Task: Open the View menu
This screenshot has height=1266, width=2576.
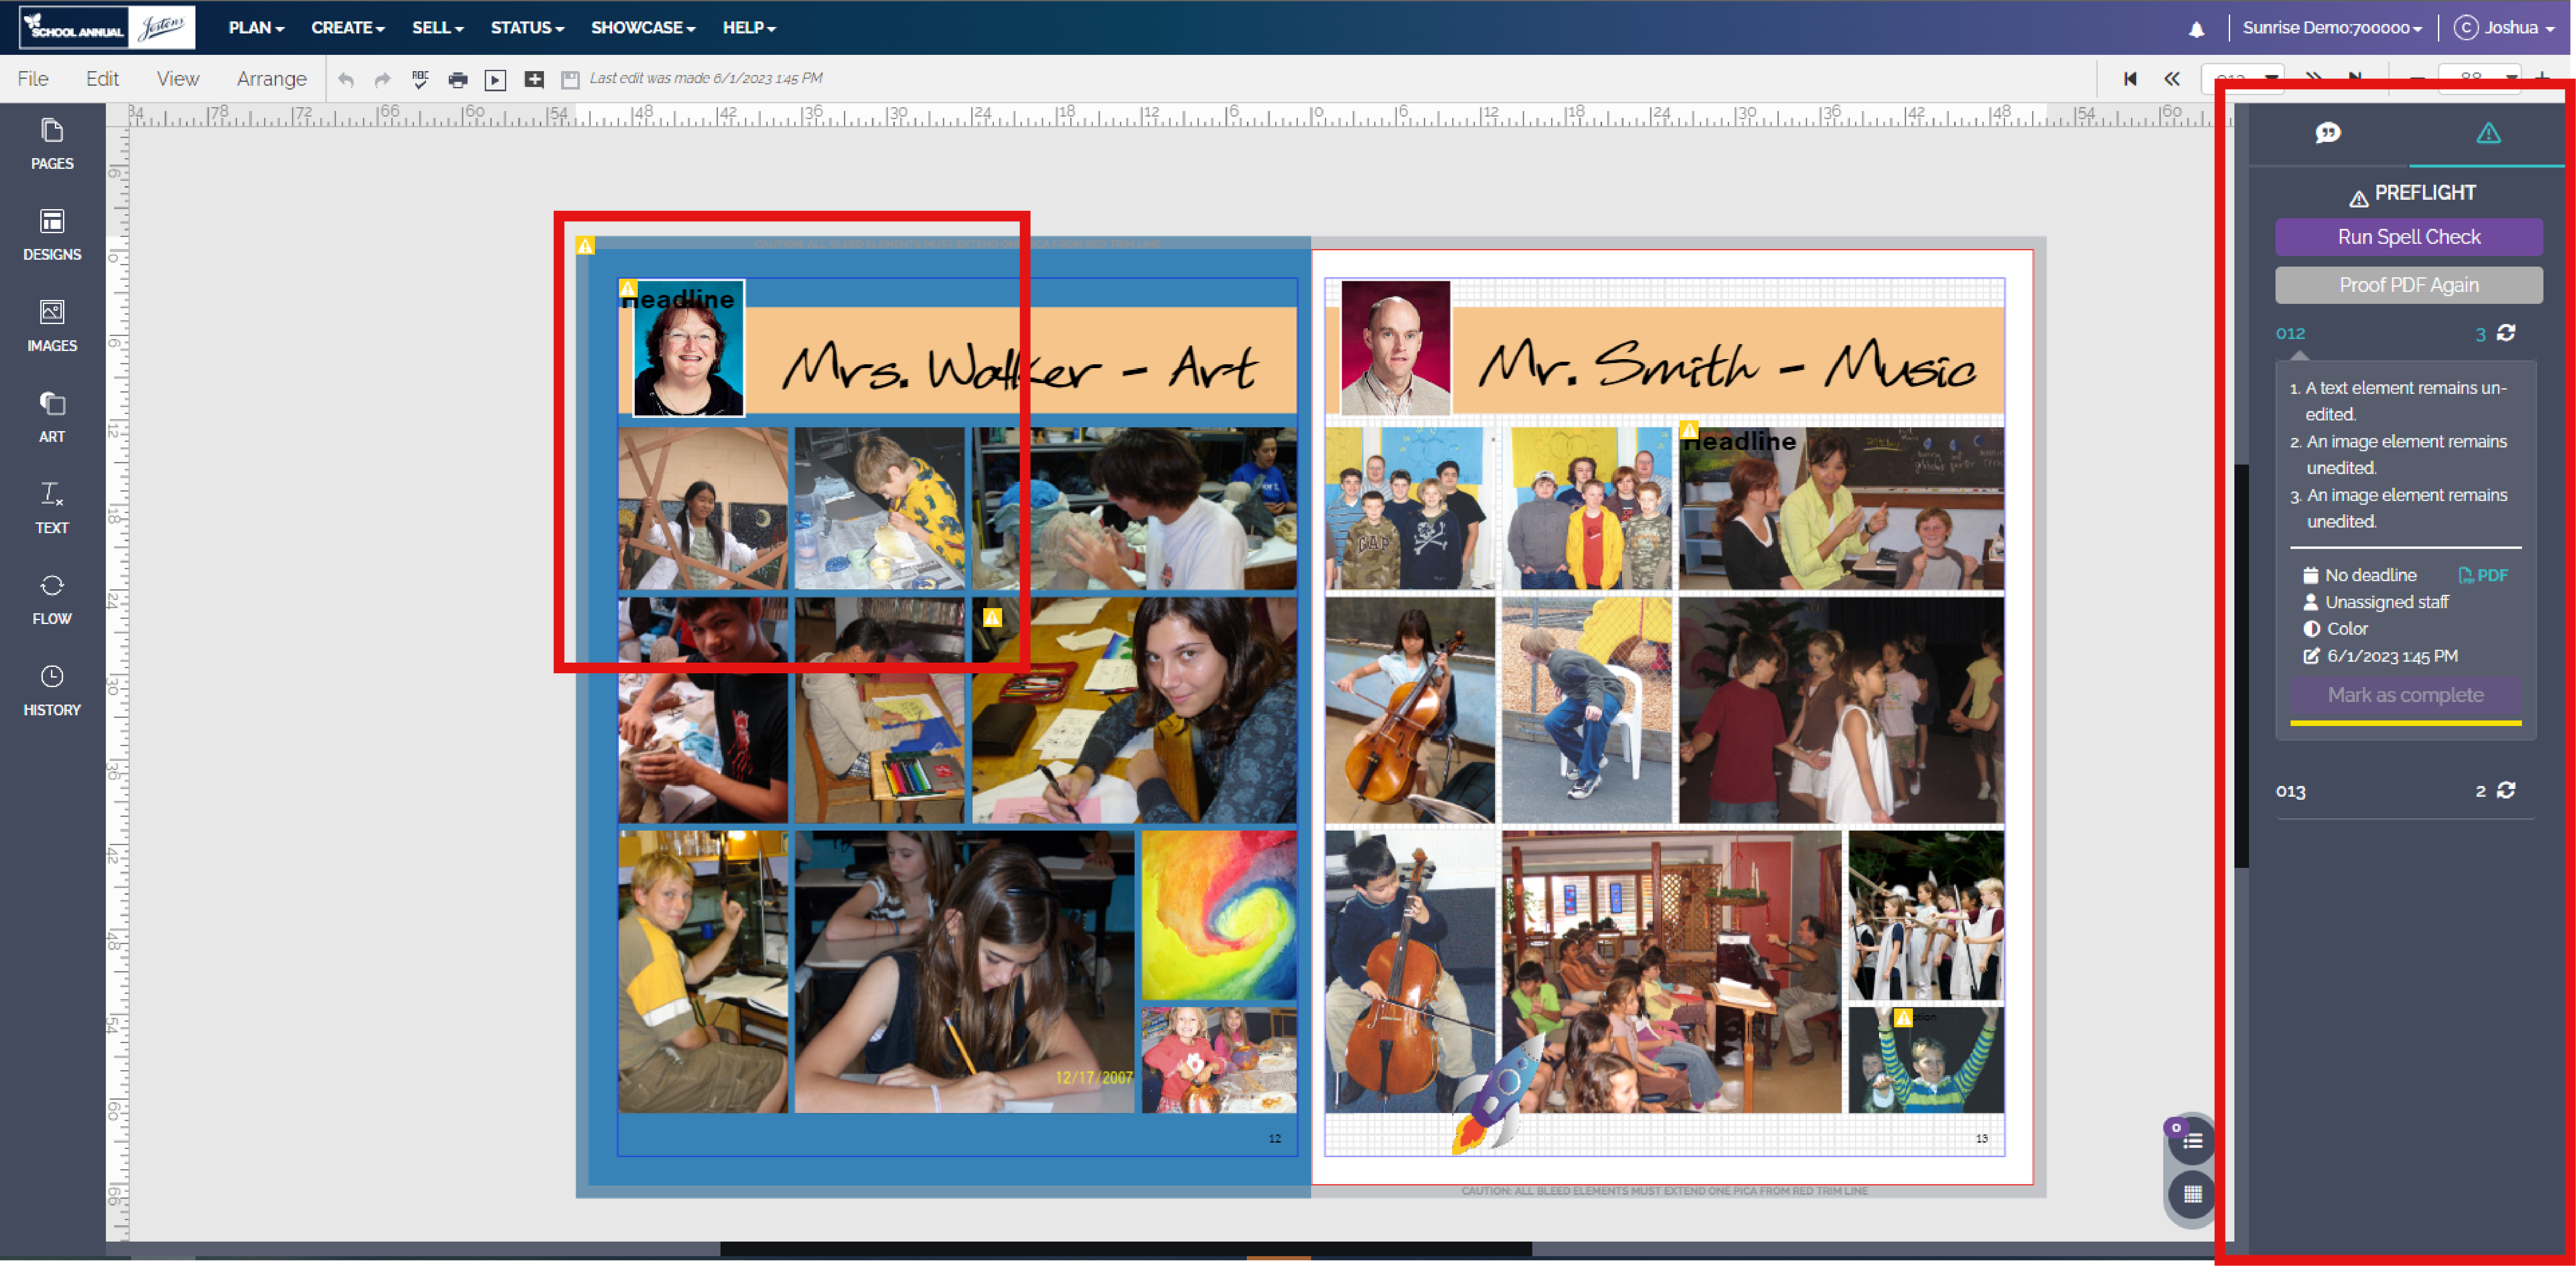Action: (x=178, y=79)
